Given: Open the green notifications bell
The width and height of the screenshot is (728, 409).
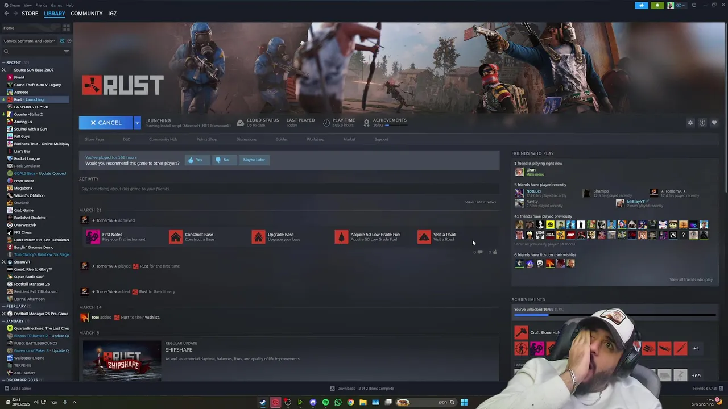Looking at the screenshot, I should (x=657, y=5).
